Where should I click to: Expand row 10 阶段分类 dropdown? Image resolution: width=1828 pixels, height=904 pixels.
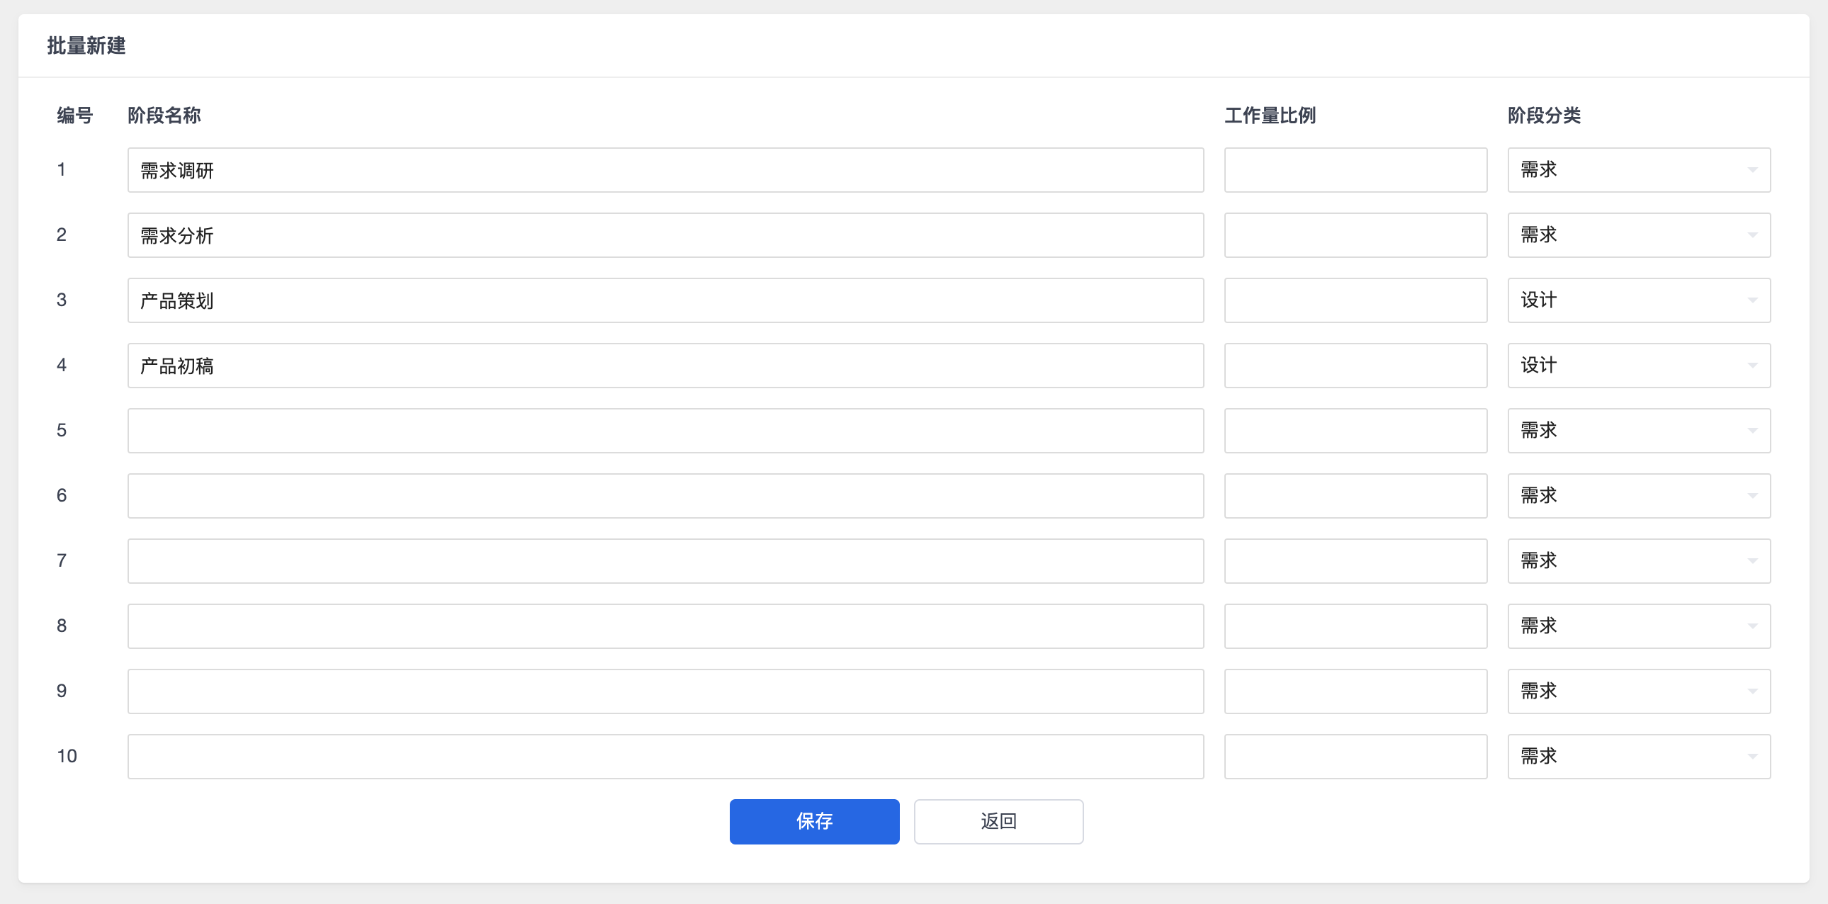(1638, 757)
